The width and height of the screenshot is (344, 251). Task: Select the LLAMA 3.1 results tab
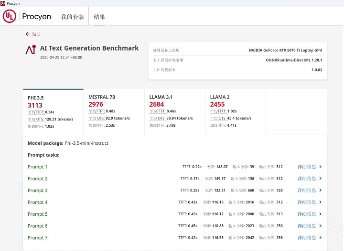[175, 112]
